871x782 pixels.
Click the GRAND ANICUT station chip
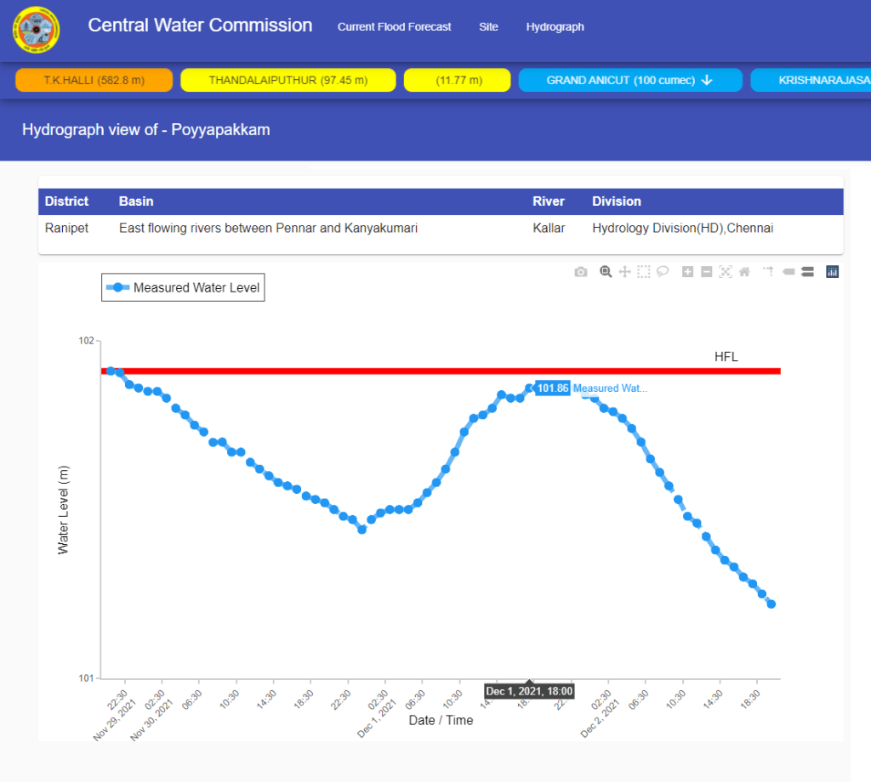click(x=629, y=80)
